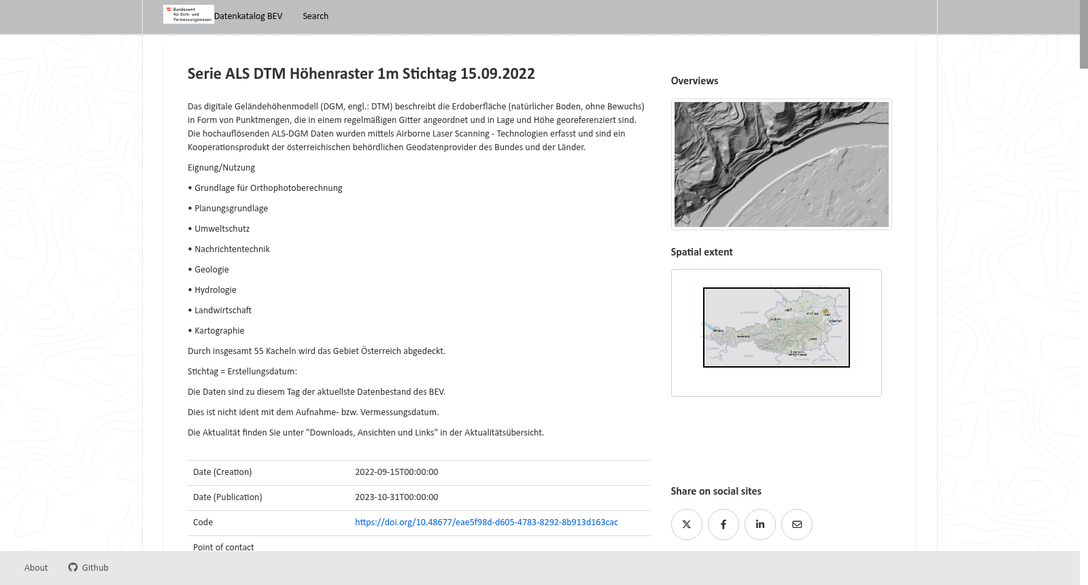
Task: Click the sentence 'Dies ist nicht ident'
Action: [313, 412]
